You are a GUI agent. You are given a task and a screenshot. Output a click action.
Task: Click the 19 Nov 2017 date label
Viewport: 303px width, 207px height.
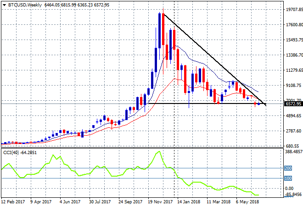[x=160, y=202]
